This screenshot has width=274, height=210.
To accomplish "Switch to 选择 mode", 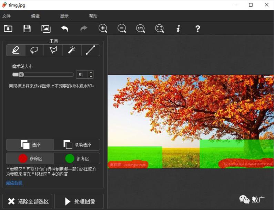I will click(x=30, y=145).
